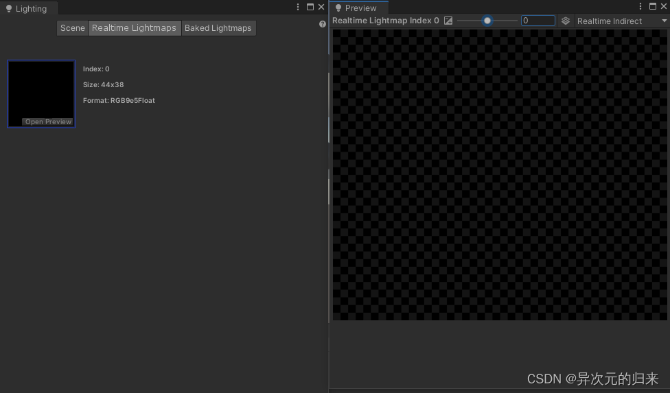Click the layers icon in the Preview toolbar
The height and width of the screenshot is (393, 670).
[x=566, y=21]
